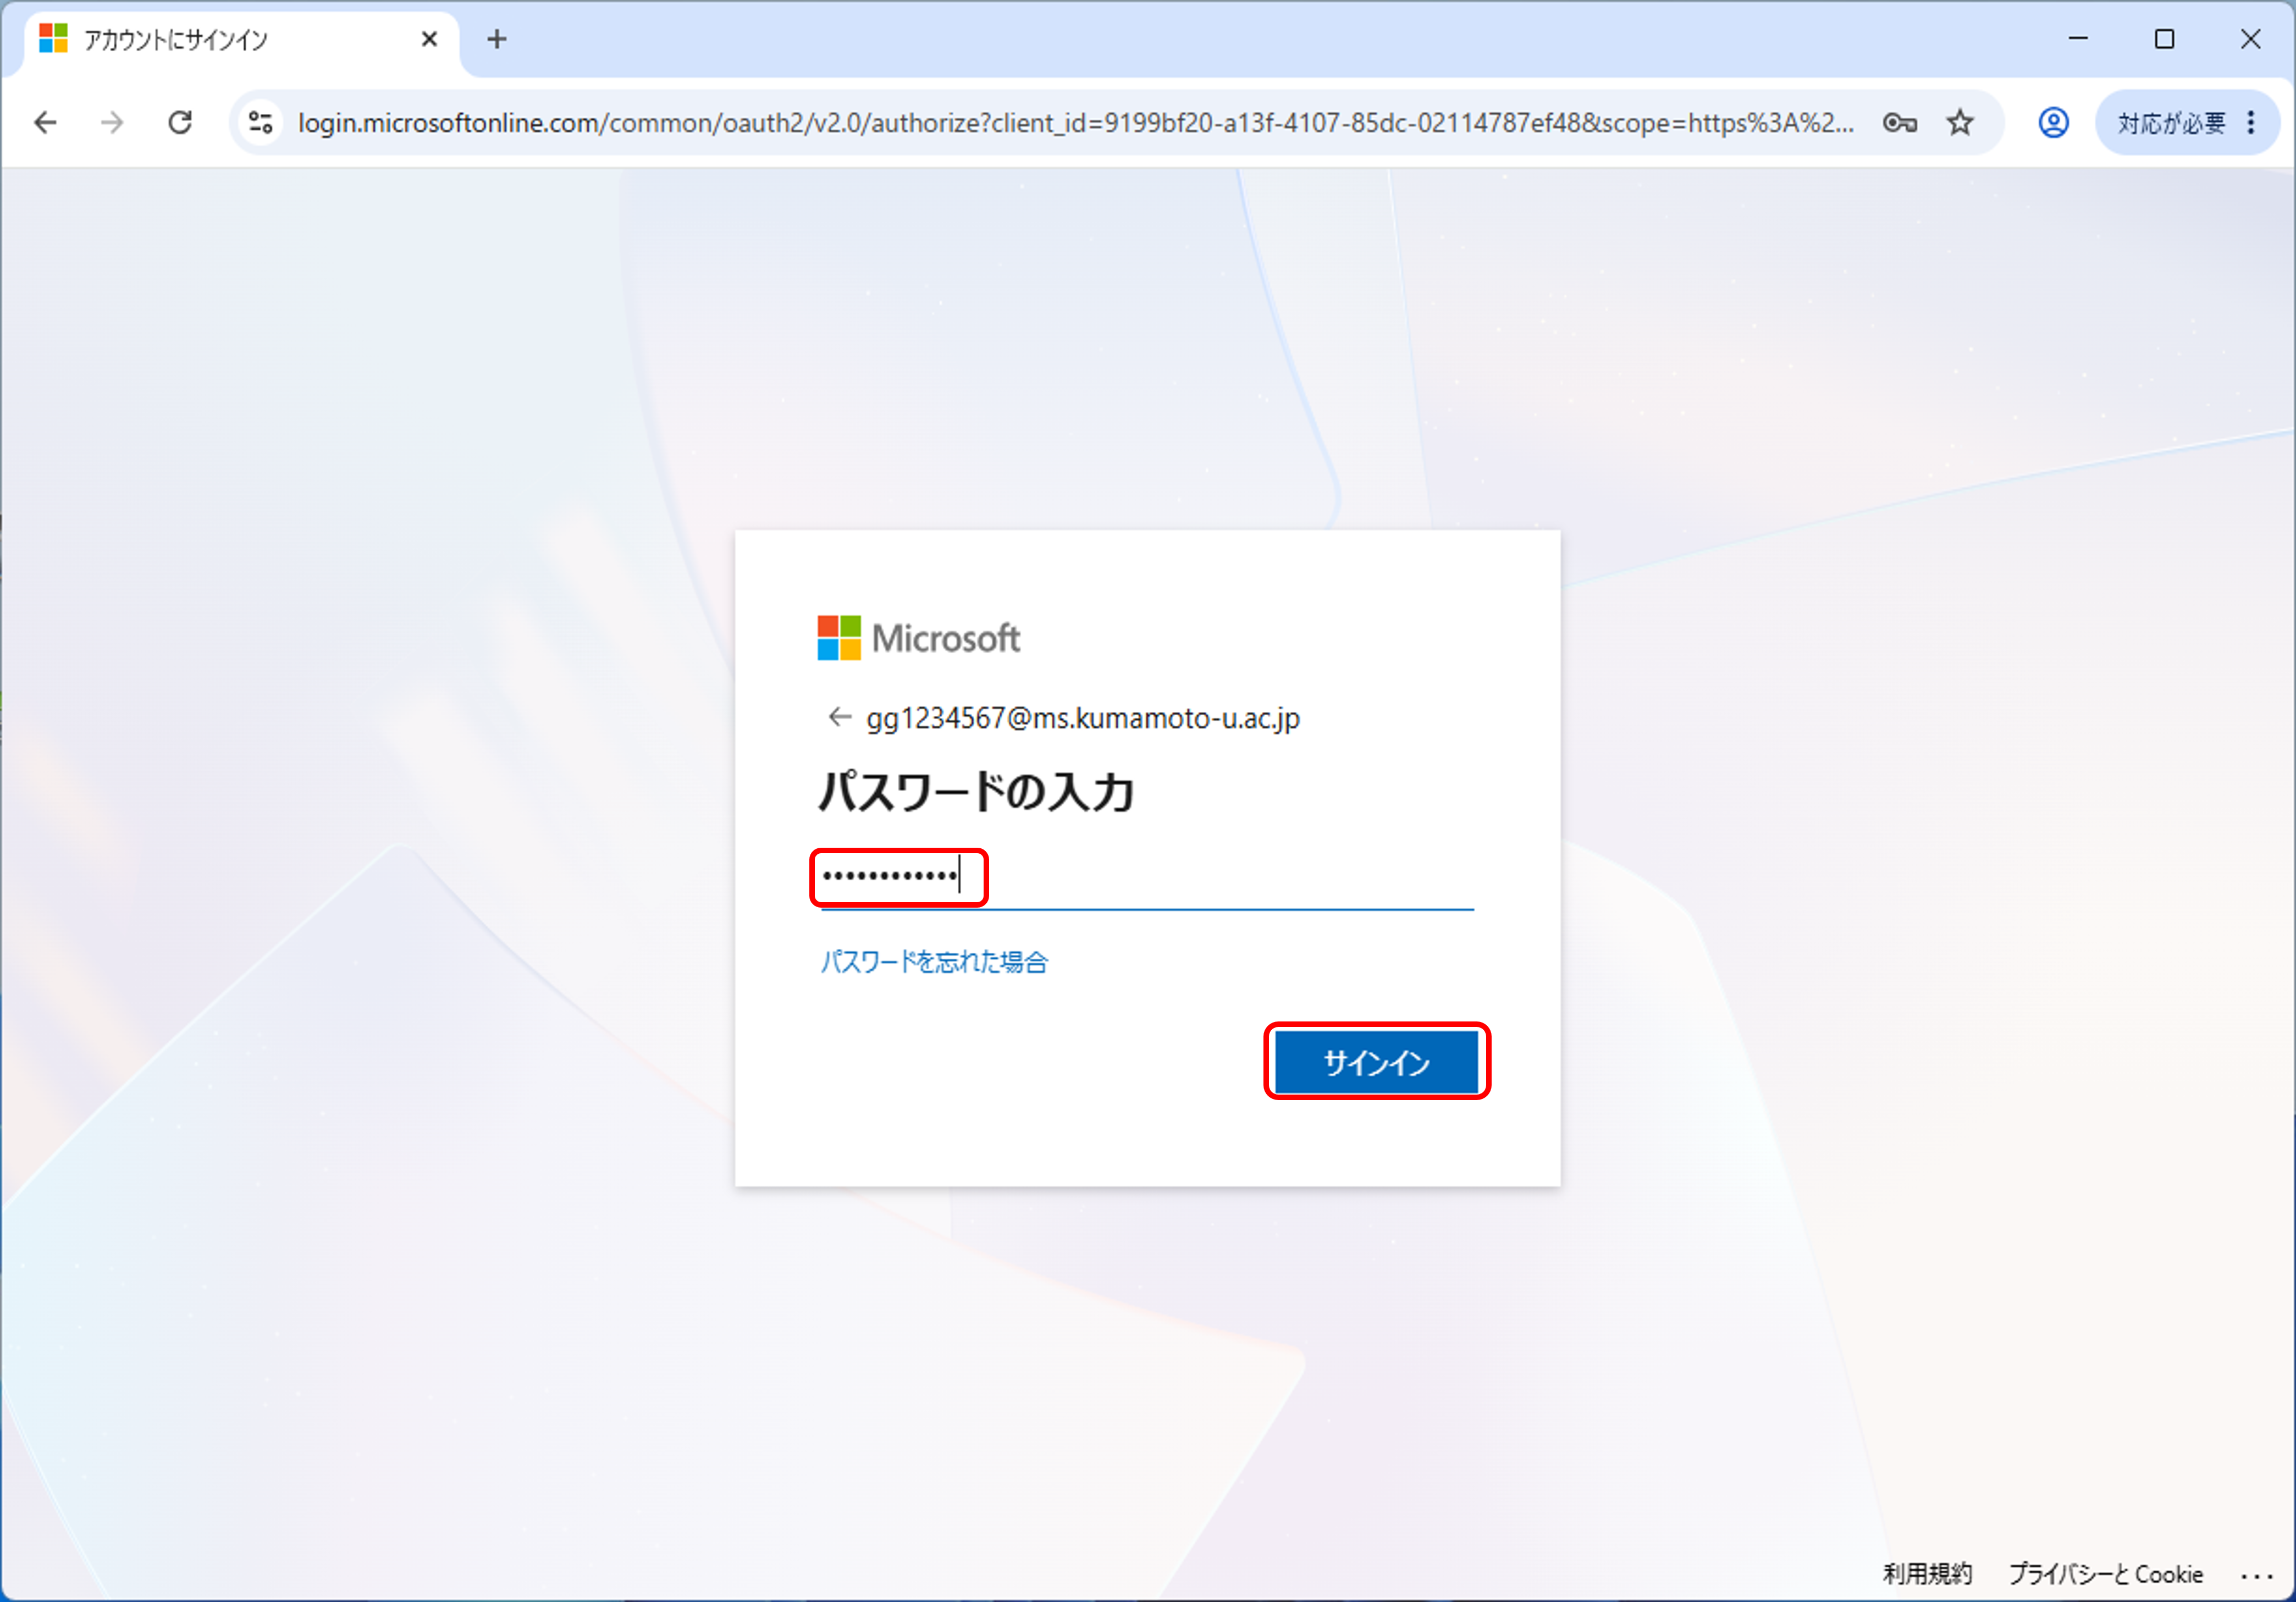The height and width of the screenshot is (1602, 2296).
Task: Open saved passwords key icon
Action: tap(1899, 123)
